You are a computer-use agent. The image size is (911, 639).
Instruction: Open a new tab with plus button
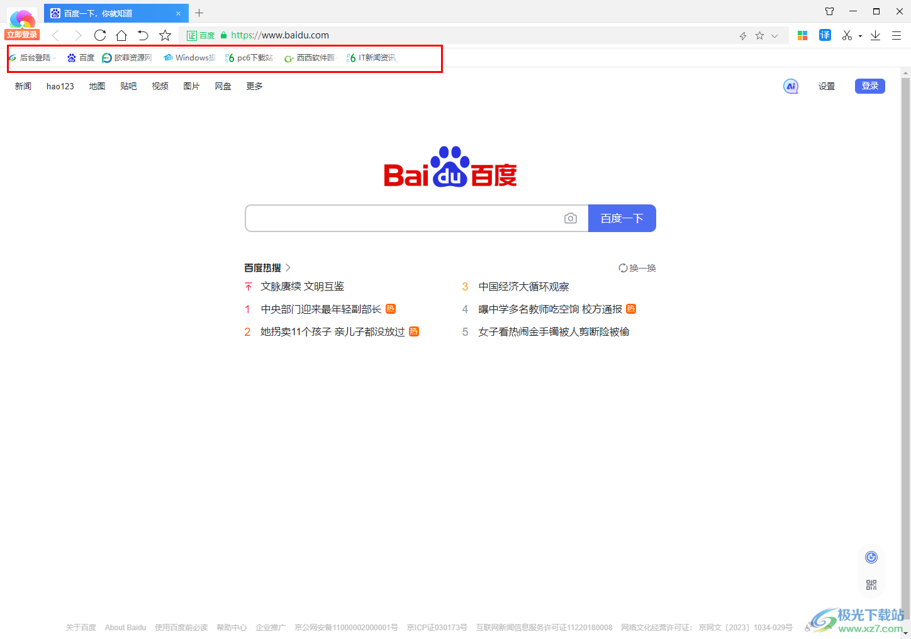(x=199, y=13)
